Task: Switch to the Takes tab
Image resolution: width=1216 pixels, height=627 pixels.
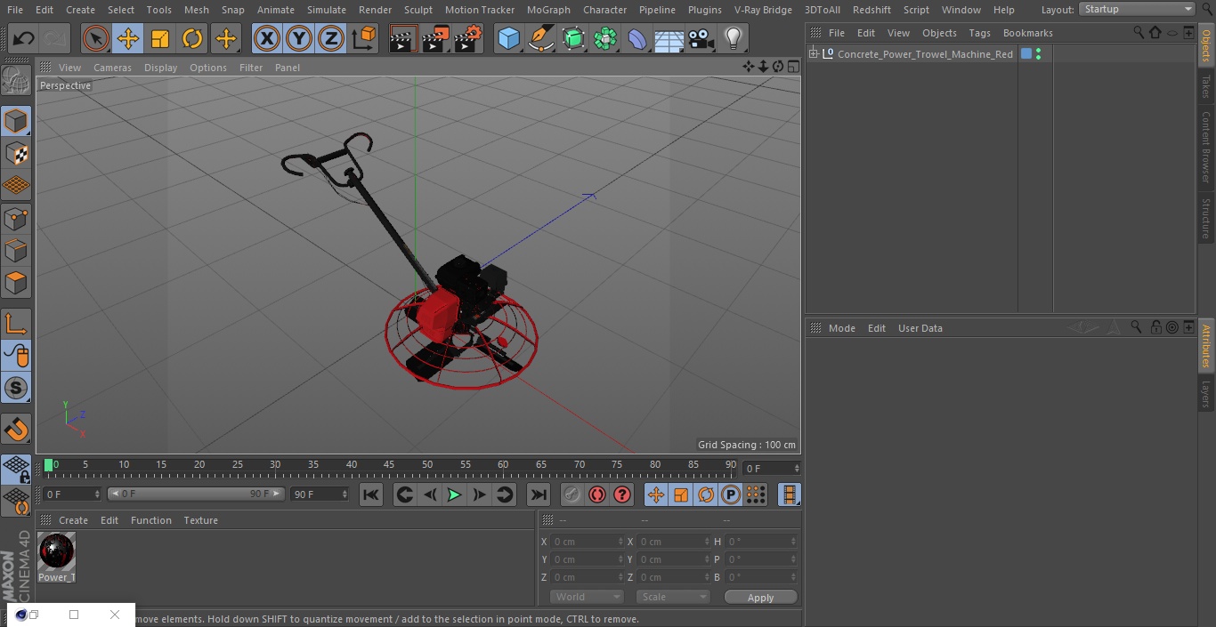Action: click(1206, 86)
